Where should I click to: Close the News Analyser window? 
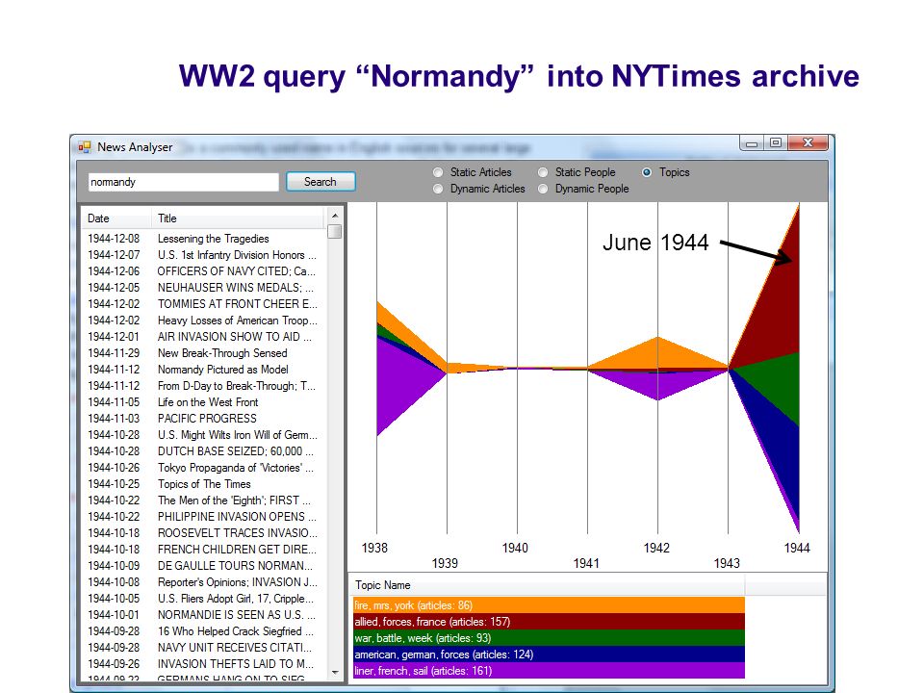coord(808,143)
